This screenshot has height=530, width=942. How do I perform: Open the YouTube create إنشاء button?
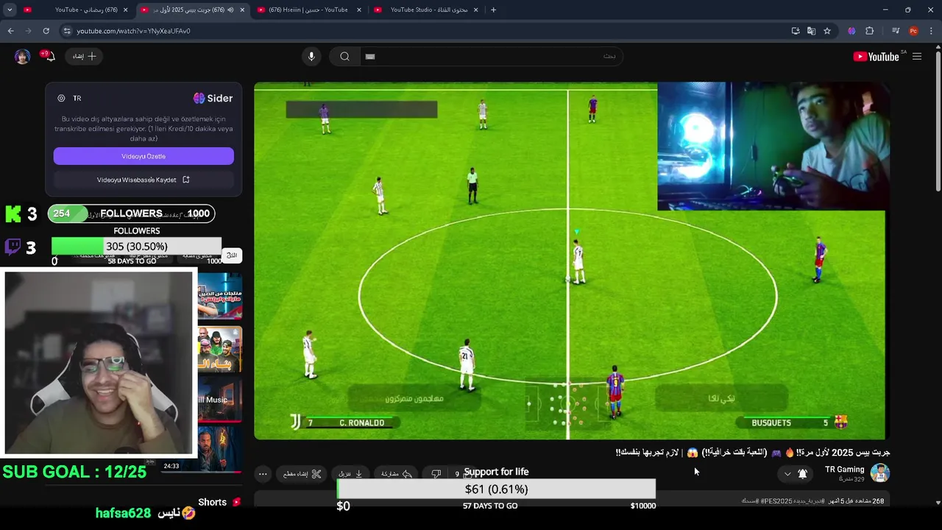[x=85, y=56]
